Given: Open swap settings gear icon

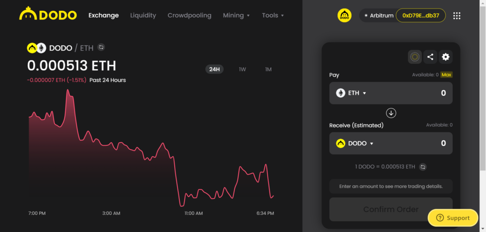Looking at the screenshot, I should [445, 57].
